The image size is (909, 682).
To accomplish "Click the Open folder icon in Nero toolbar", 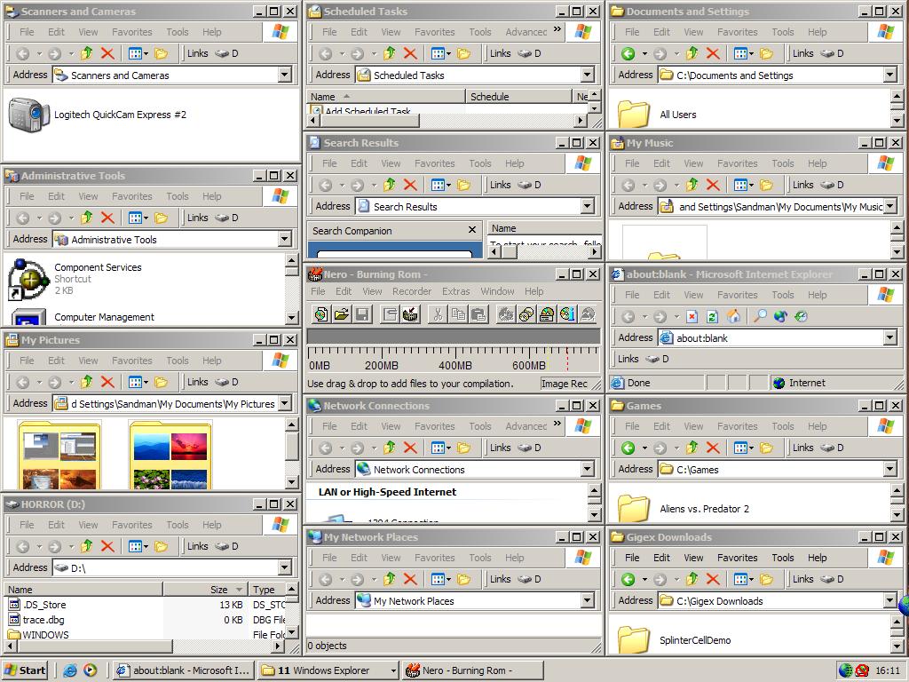I will coord(341,314).
